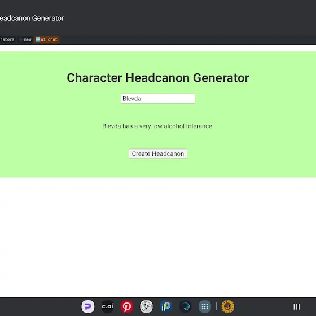Open the all apps grid icon
This screenshot has width=316, height=316.
click(205, 306)
